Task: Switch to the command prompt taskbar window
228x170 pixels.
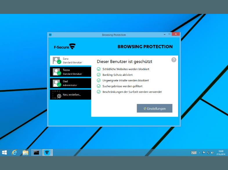Action: [x=37, y=153]
